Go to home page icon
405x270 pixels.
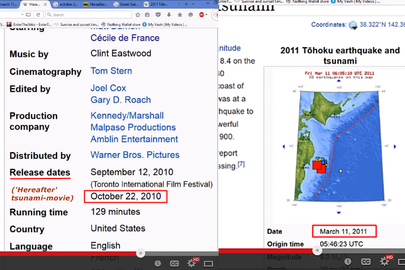coord(180,15)
